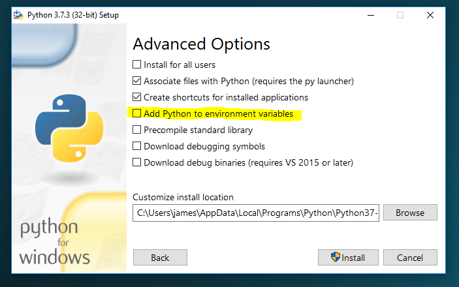Check Add Python to environment variables
This screenshot has height=287, width=459.
pos(136,113)
